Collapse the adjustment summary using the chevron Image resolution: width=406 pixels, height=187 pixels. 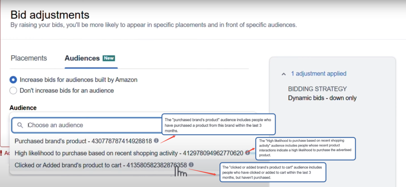pyautogui.click(x=283, y=74)
